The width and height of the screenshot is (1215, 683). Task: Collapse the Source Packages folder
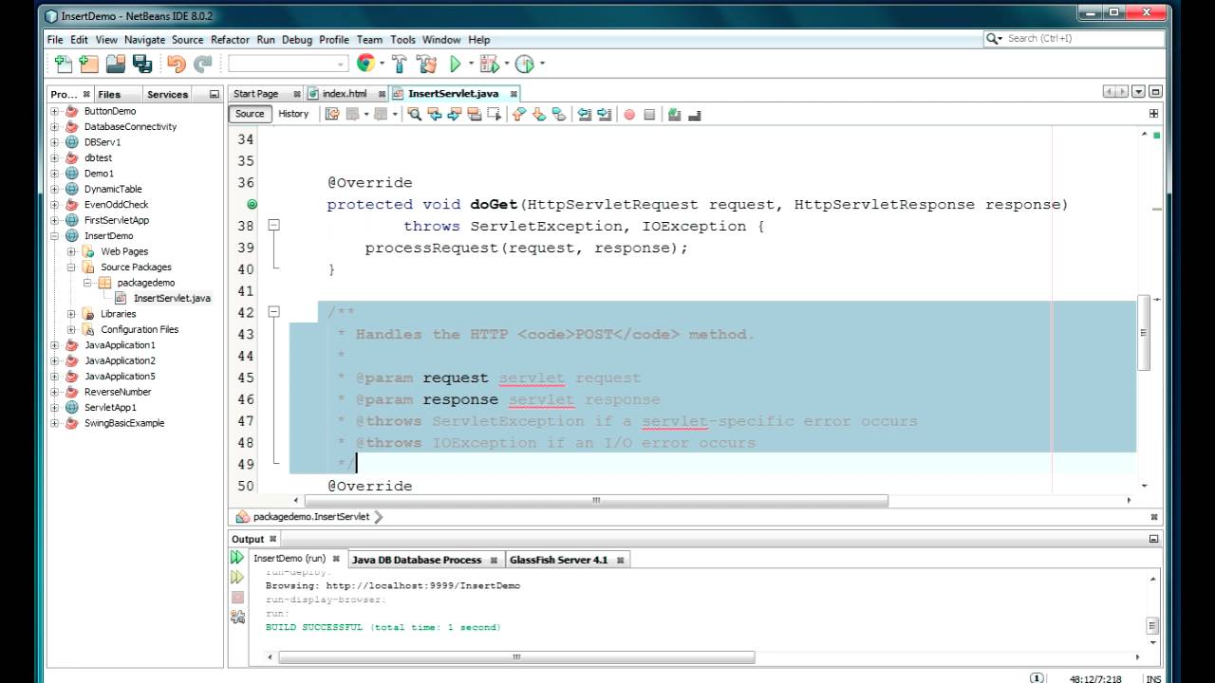coord(71,267)
